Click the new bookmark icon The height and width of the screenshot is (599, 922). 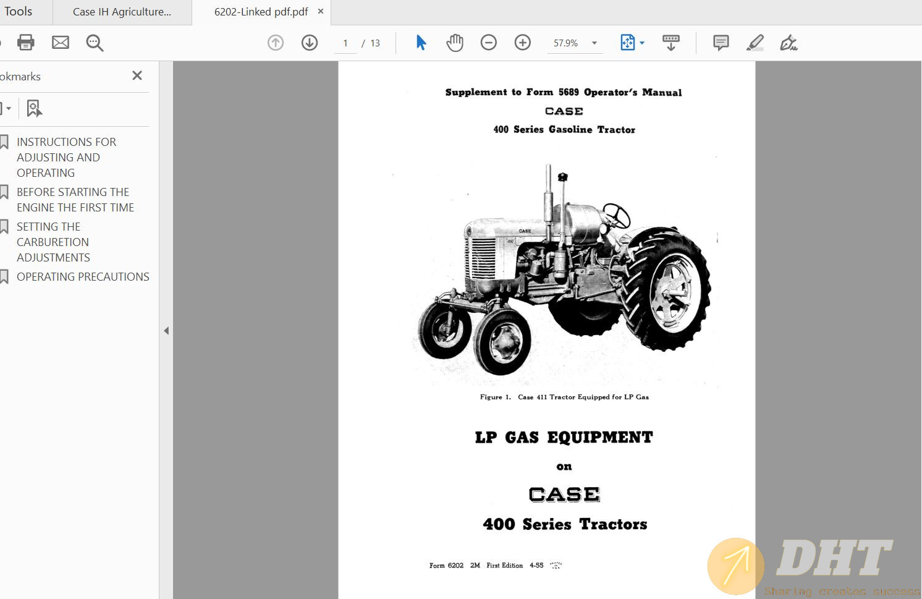pos(34,108)
